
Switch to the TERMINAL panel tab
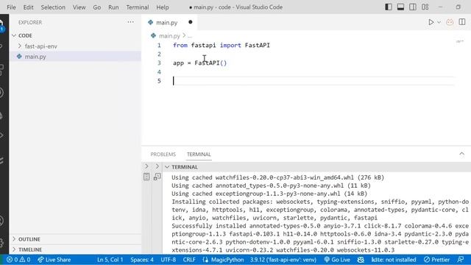[x=199, y=154]
